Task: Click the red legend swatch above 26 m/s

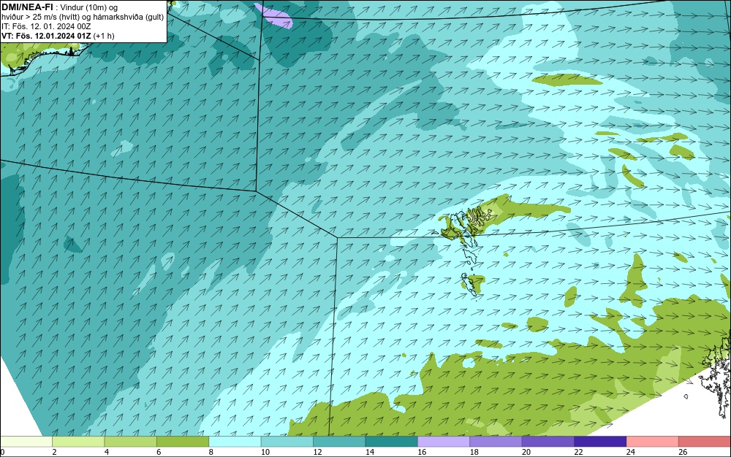Action: [705, 442]
